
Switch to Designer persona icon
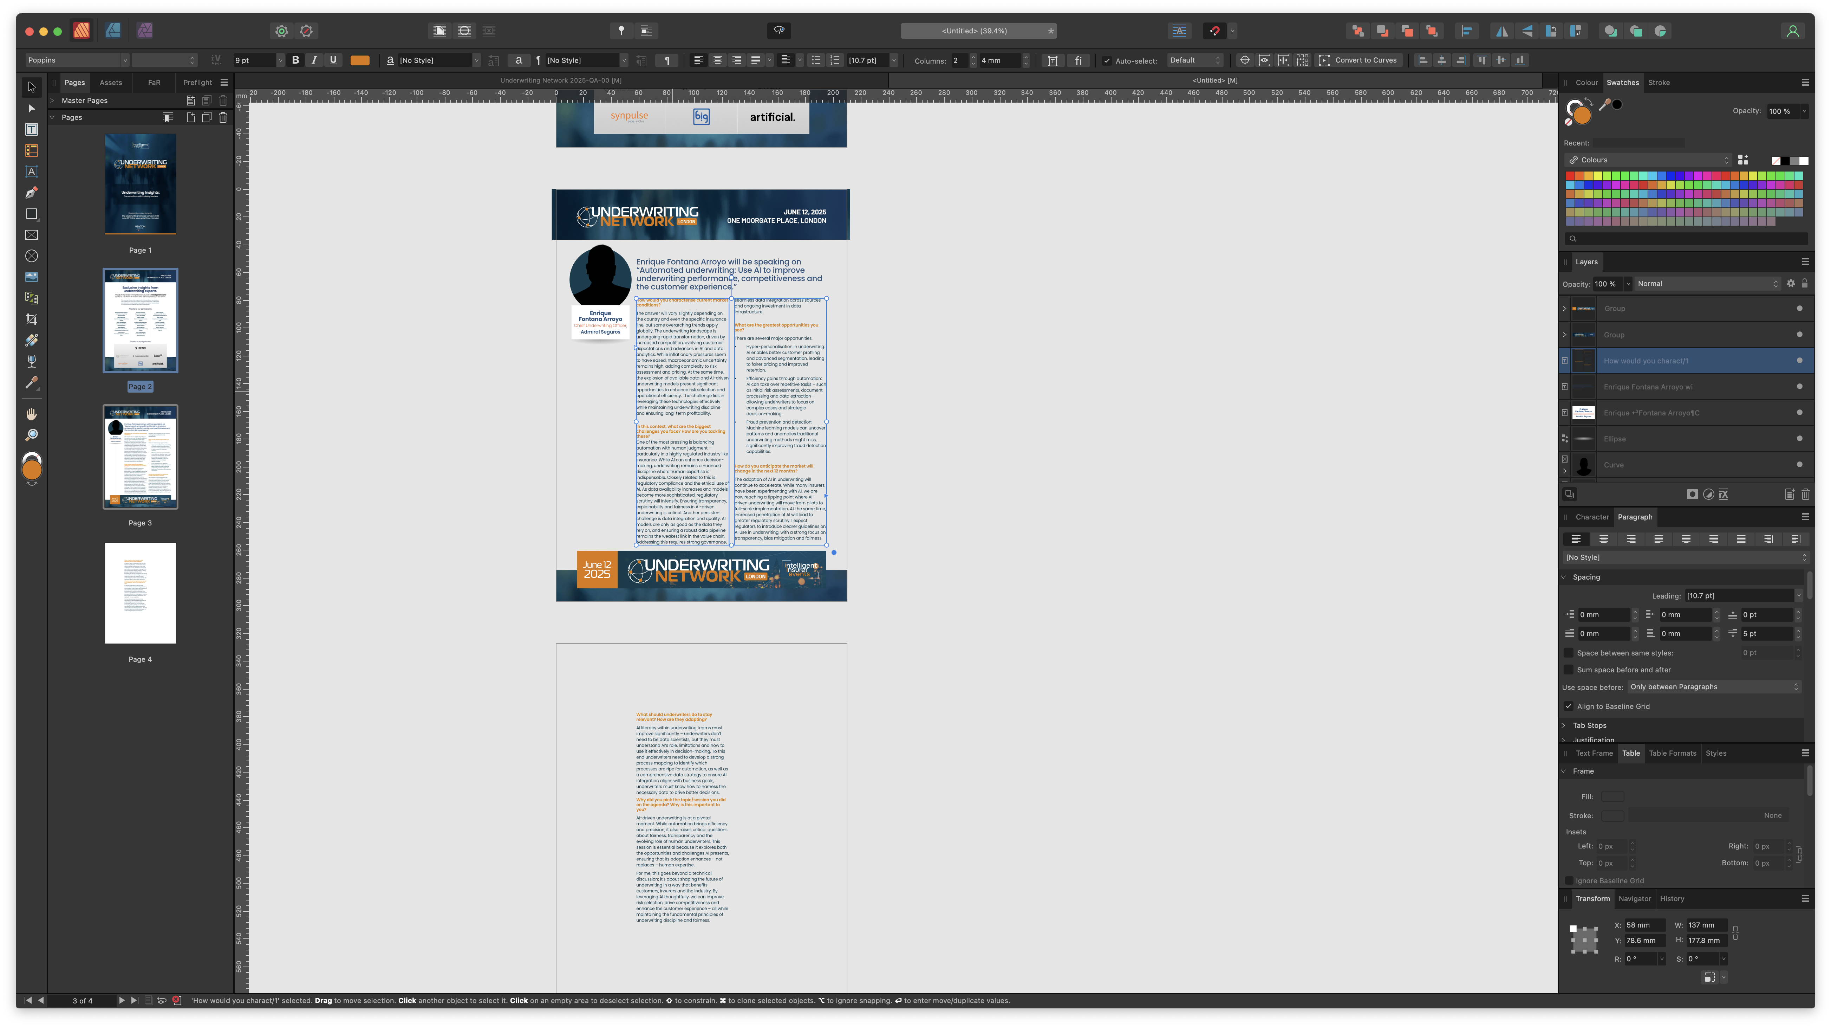coord(113,31)
